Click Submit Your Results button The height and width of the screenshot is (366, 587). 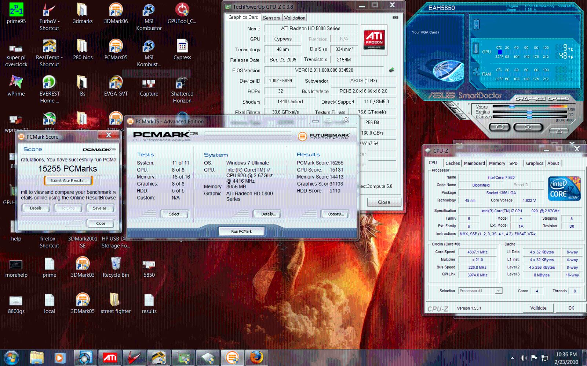[68, 180]
